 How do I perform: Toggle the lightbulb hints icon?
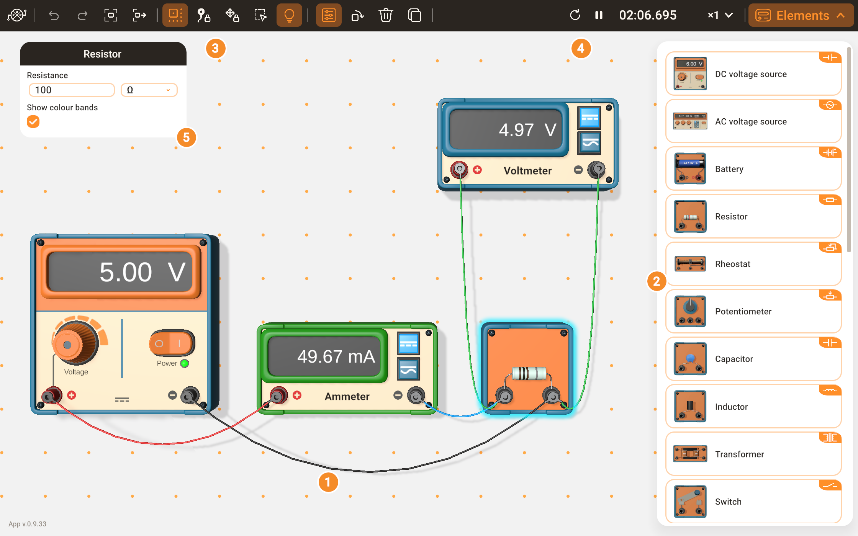[x=289, y=15]
